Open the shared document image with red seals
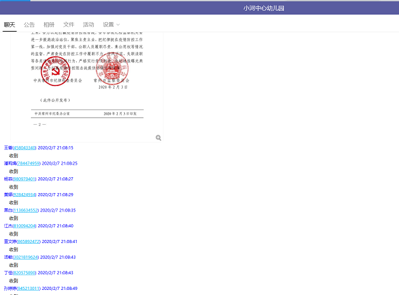 [87, 87]
